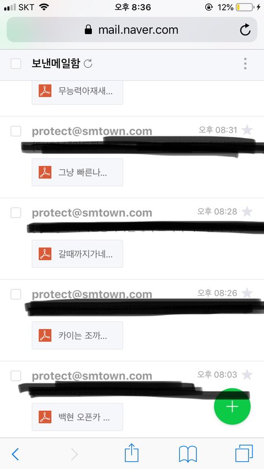Image resolution: width=264 pixels, height=469 pixels.
Task: Reload the page via address bar icon
Action: [x=245, y=30]
